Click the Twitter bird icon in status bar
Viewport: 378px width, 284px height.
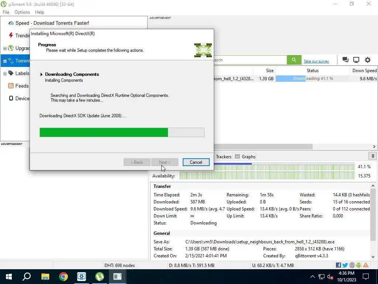click(x=345, y=265)
